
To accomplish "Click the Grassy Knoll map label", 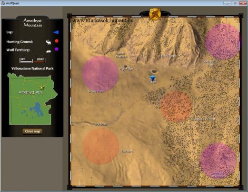I will click(96, 92).
